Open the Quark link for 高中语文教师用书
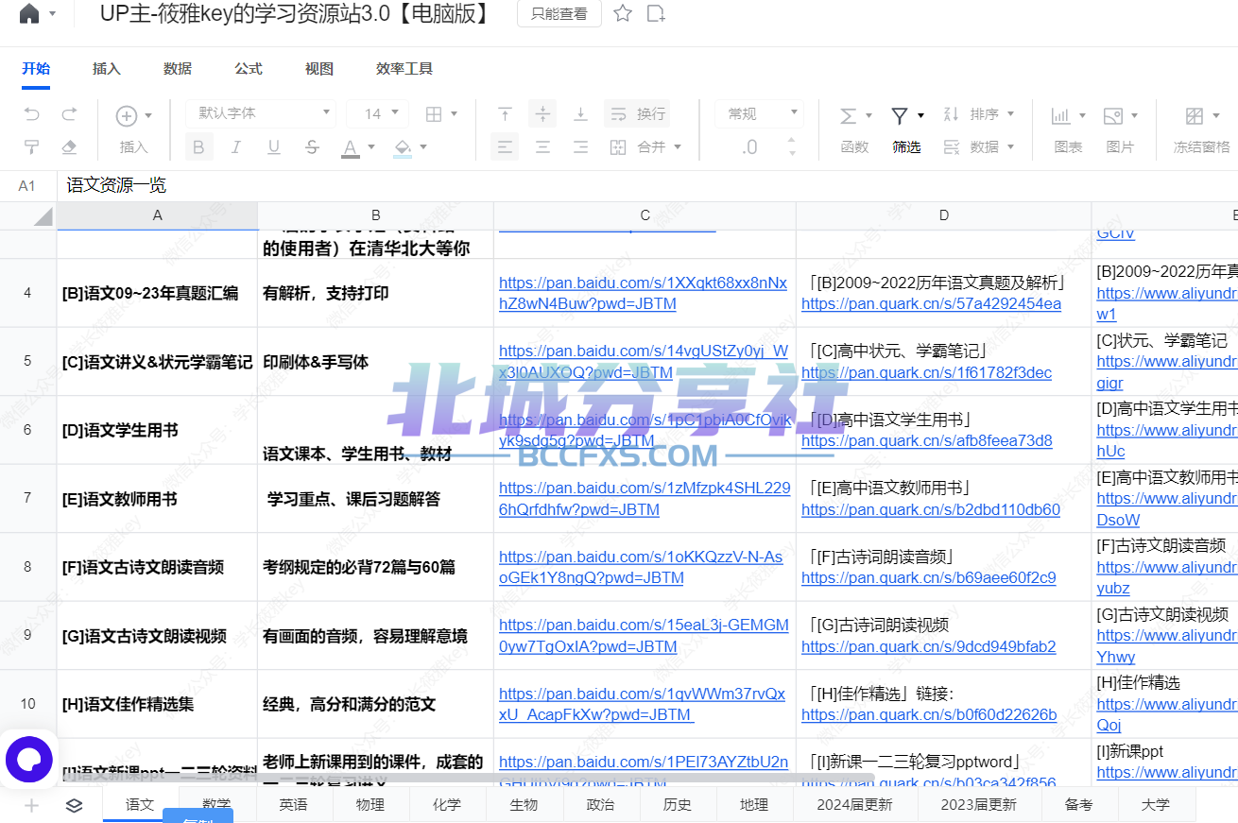 coord(930,510)
